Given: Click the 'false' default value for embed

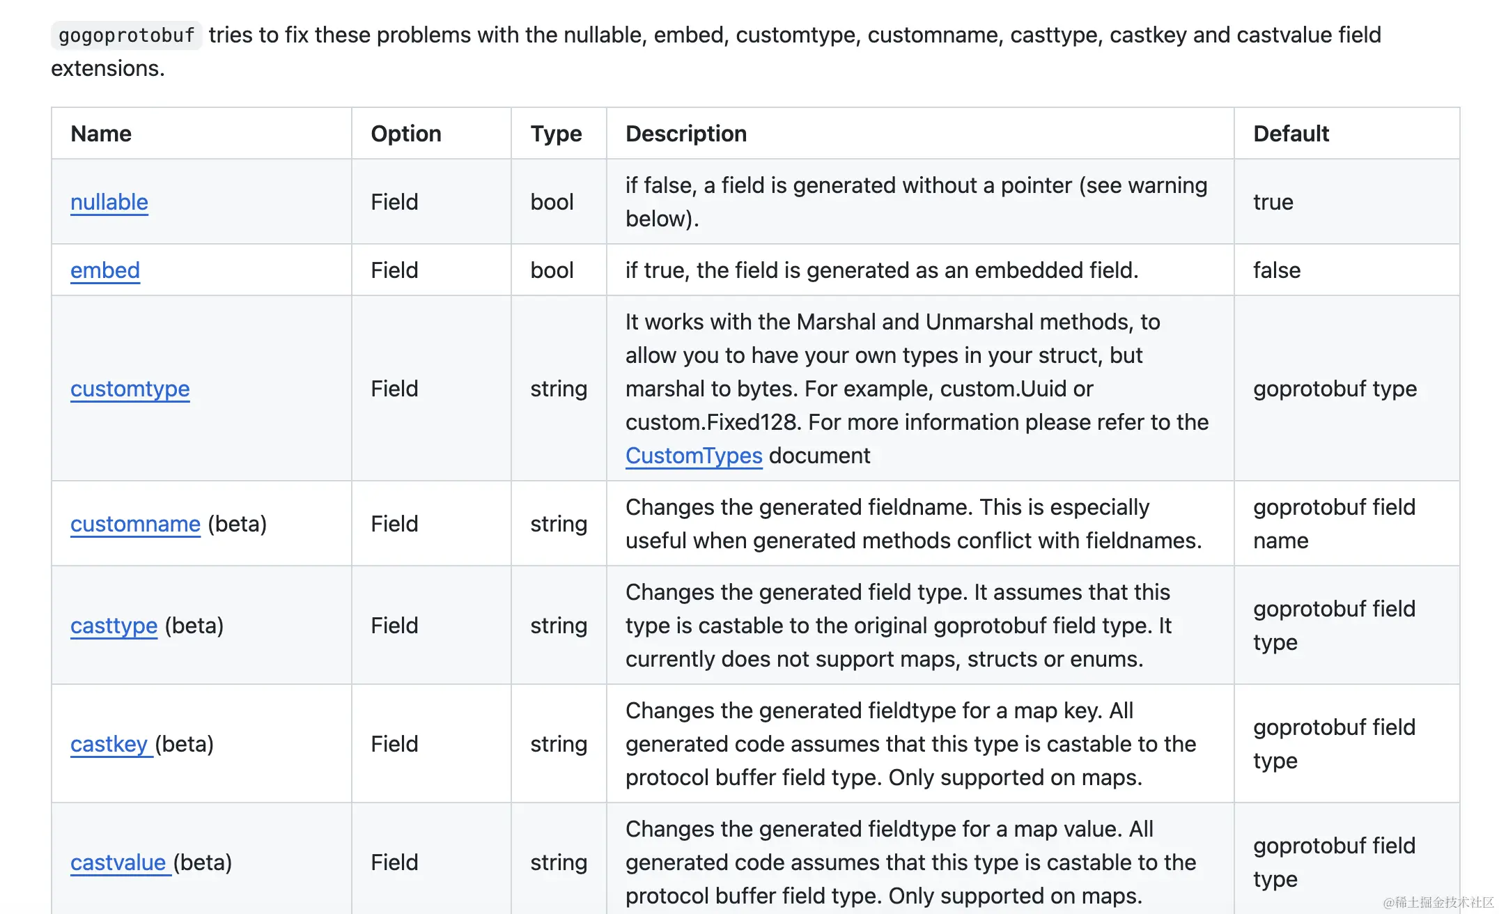Looking at the screenshot, I should click(1276, 270).
